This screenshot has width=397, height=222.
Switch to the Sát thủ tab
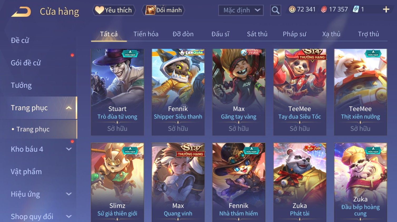[257, 34]
